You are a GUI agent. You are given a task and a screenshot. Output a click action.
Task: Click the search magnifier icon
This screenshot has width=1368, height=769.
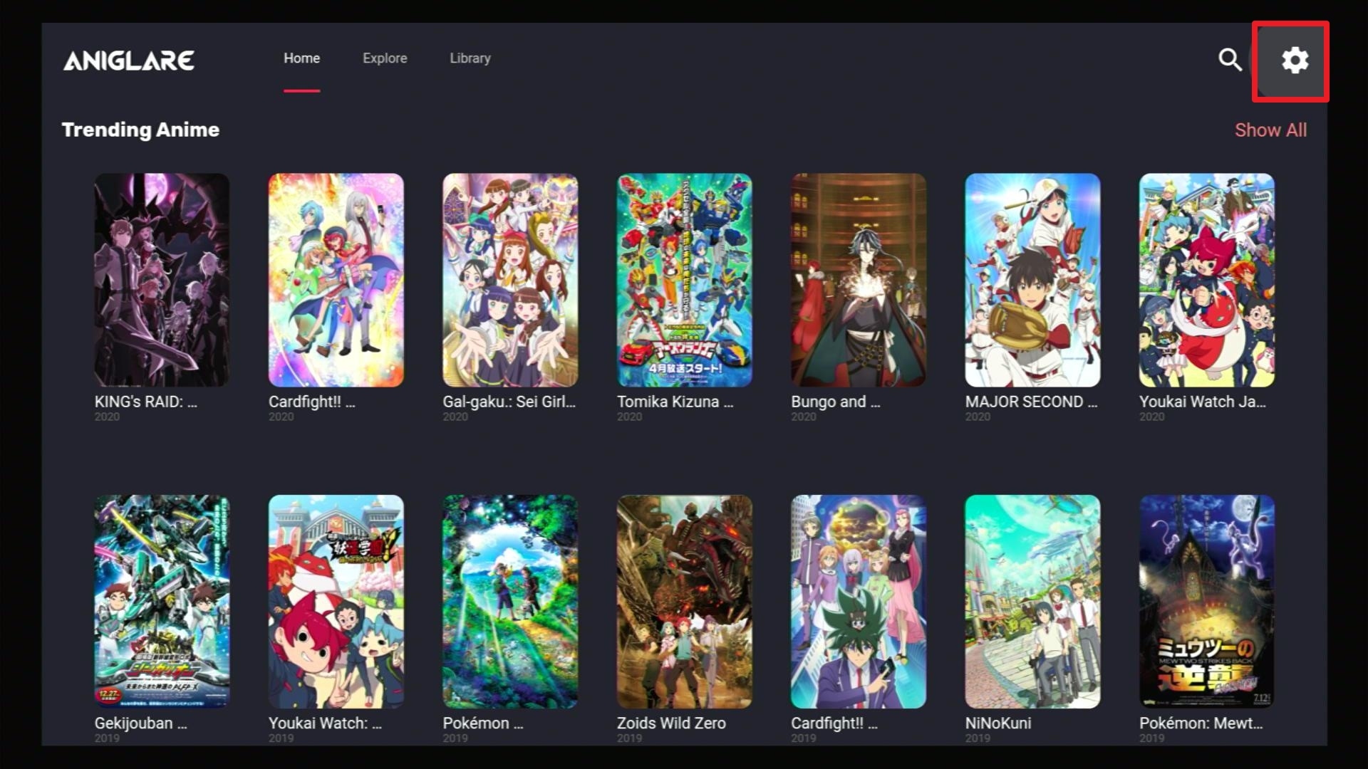point(1230,60)
